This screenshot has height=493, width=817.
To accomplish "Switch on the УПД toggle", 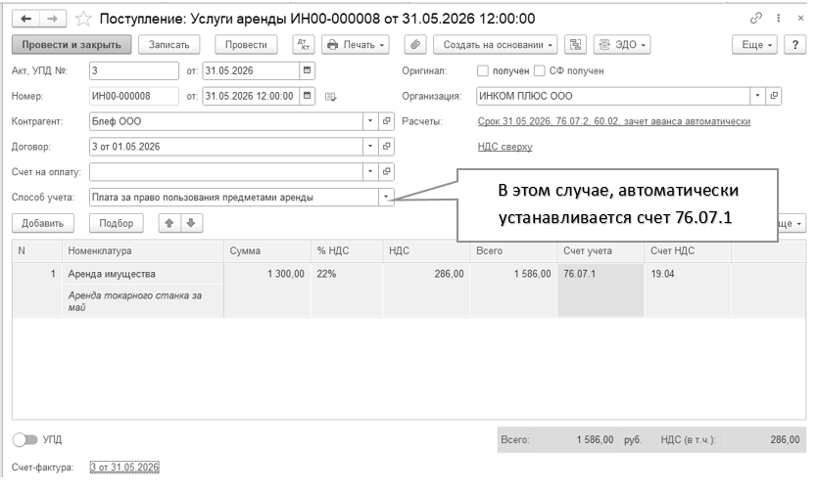I will point(25,440).
